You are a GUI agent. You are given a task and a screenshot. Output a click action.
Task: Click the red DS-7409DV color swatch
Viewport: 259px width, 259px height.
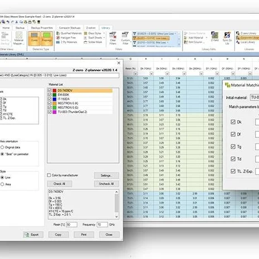coord(55,90)
